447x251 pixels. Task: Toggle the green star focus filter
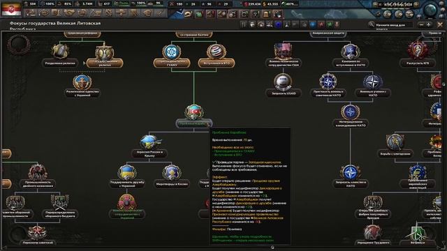[x=330, y=25]
